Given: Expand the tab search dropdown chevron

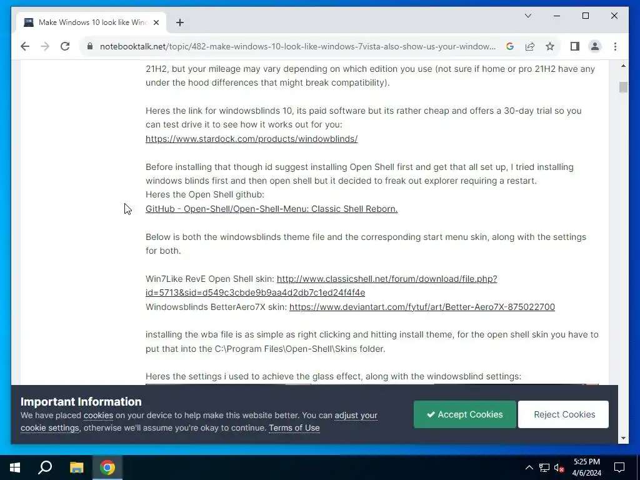Looking at the screenshot, I should click(527, 16).
